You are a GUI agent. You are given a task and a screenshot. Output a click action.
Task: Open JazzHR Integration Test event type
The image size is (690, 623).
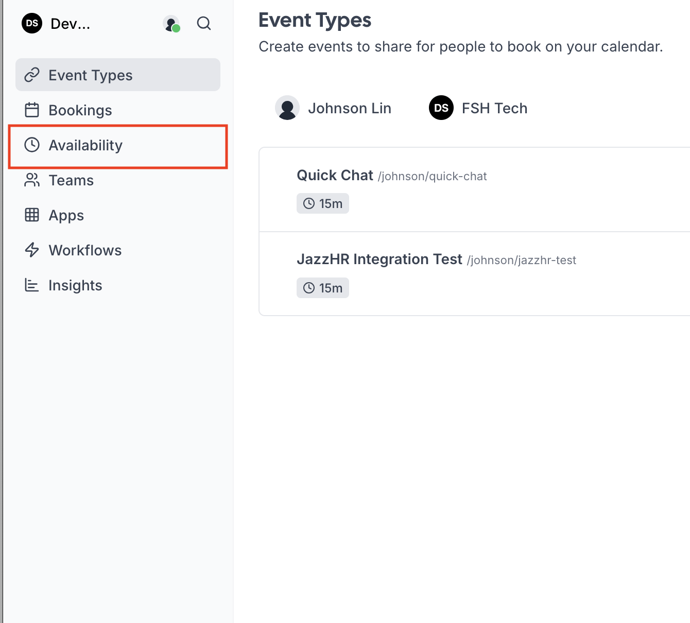[x=379, y=259]
